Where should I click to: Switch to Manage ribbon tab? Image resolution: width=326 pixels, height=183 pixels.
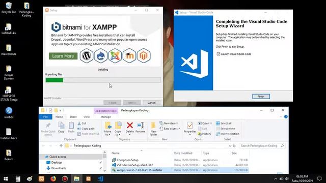105,117
